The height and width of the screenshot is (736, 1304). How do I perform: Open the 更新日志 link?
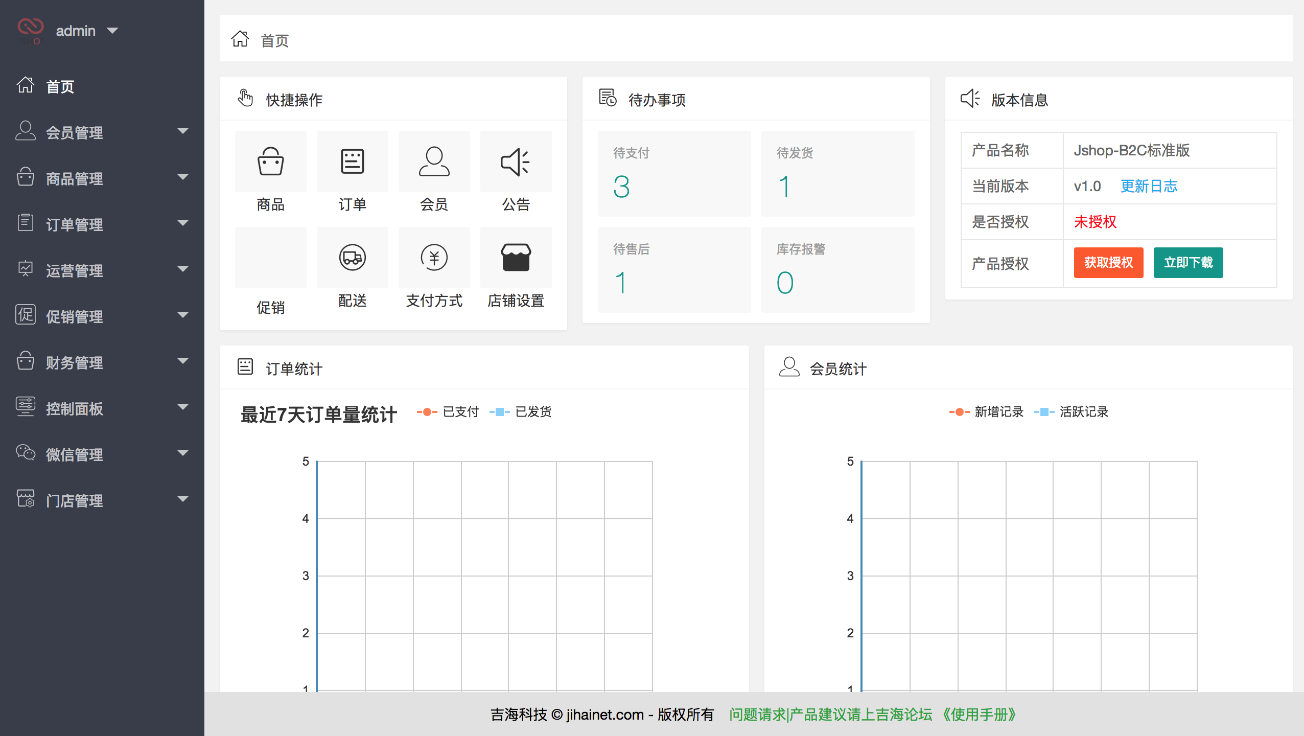click(x=1149, y=186)
